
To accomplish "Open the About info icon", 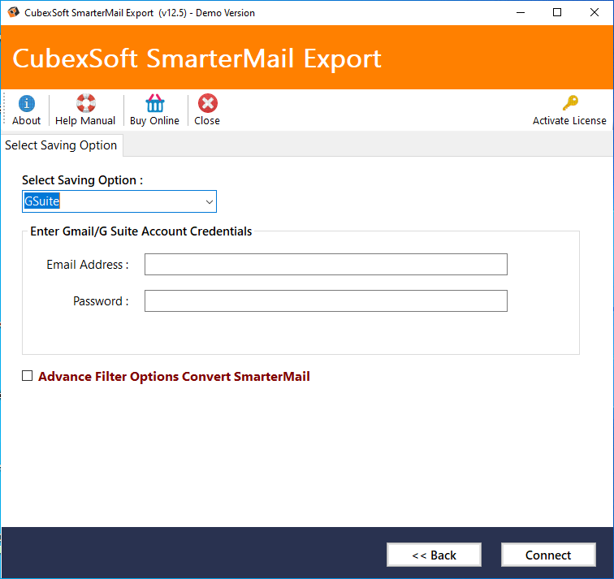I will pyautogui.click(x=26, y=104).
